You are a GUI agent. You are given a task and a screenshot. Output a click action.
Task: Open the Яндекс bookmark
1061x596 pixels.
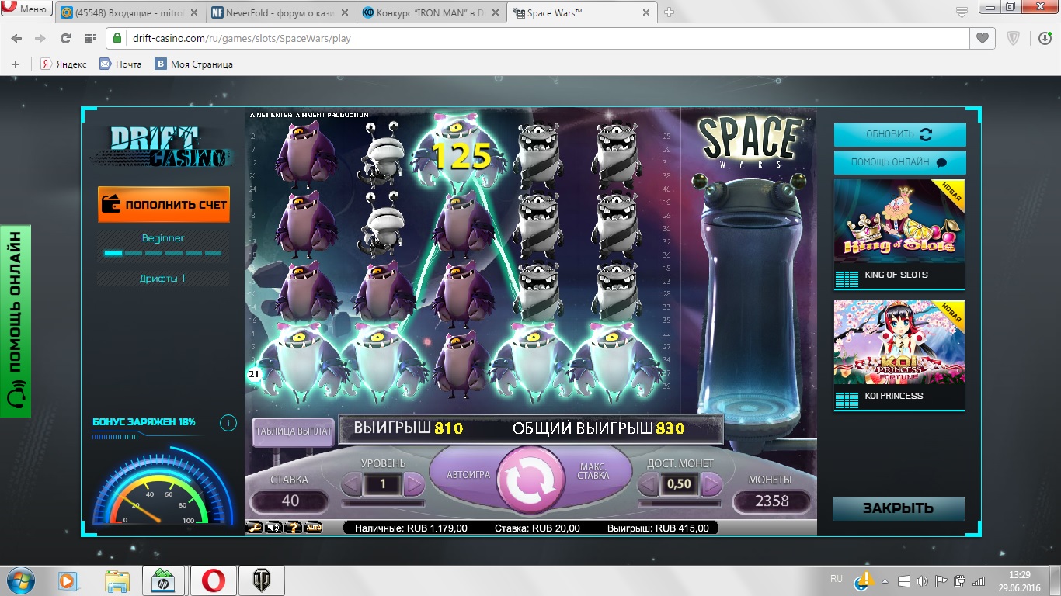coord(64,64)
